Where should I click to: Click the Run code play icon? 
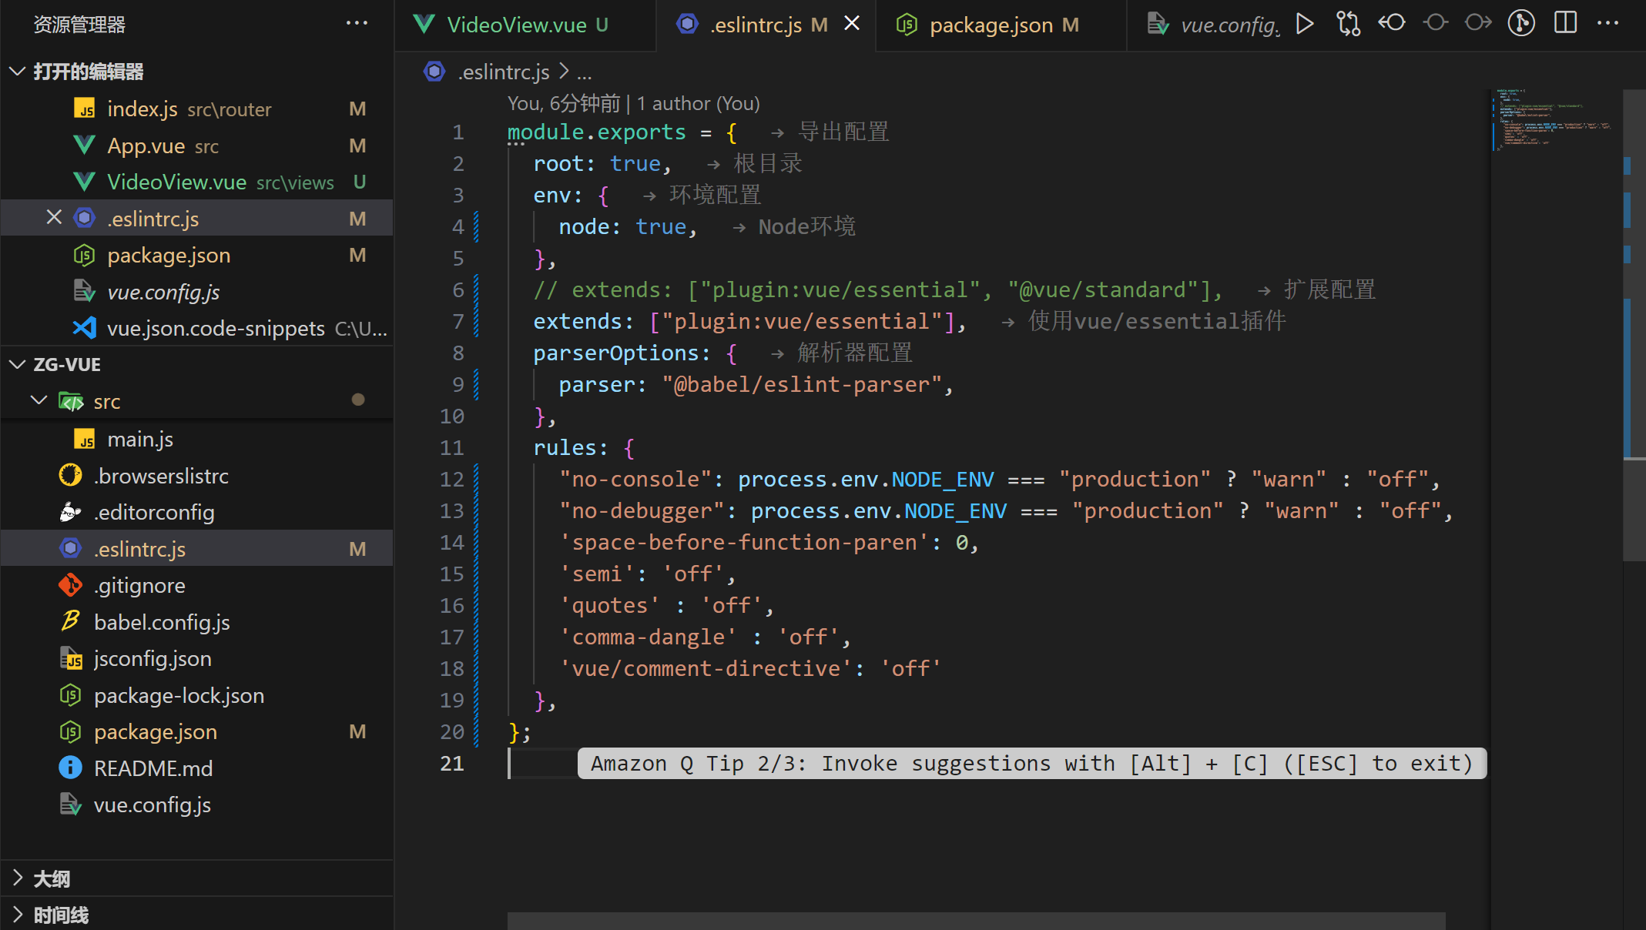[1304, 23]
